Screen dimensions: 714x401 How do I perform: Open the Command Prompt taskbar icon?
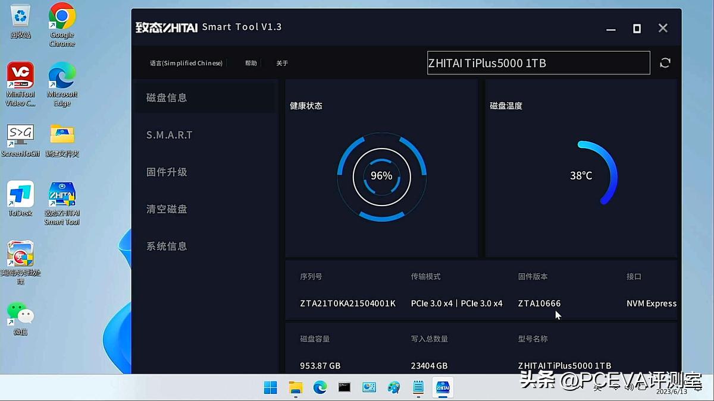click(x=344, y=387)
